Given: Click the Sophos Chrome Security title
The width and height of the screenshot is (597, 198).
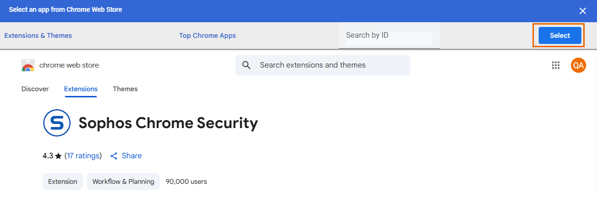Looking at the screenshot, I should click(x=168, y=123).
